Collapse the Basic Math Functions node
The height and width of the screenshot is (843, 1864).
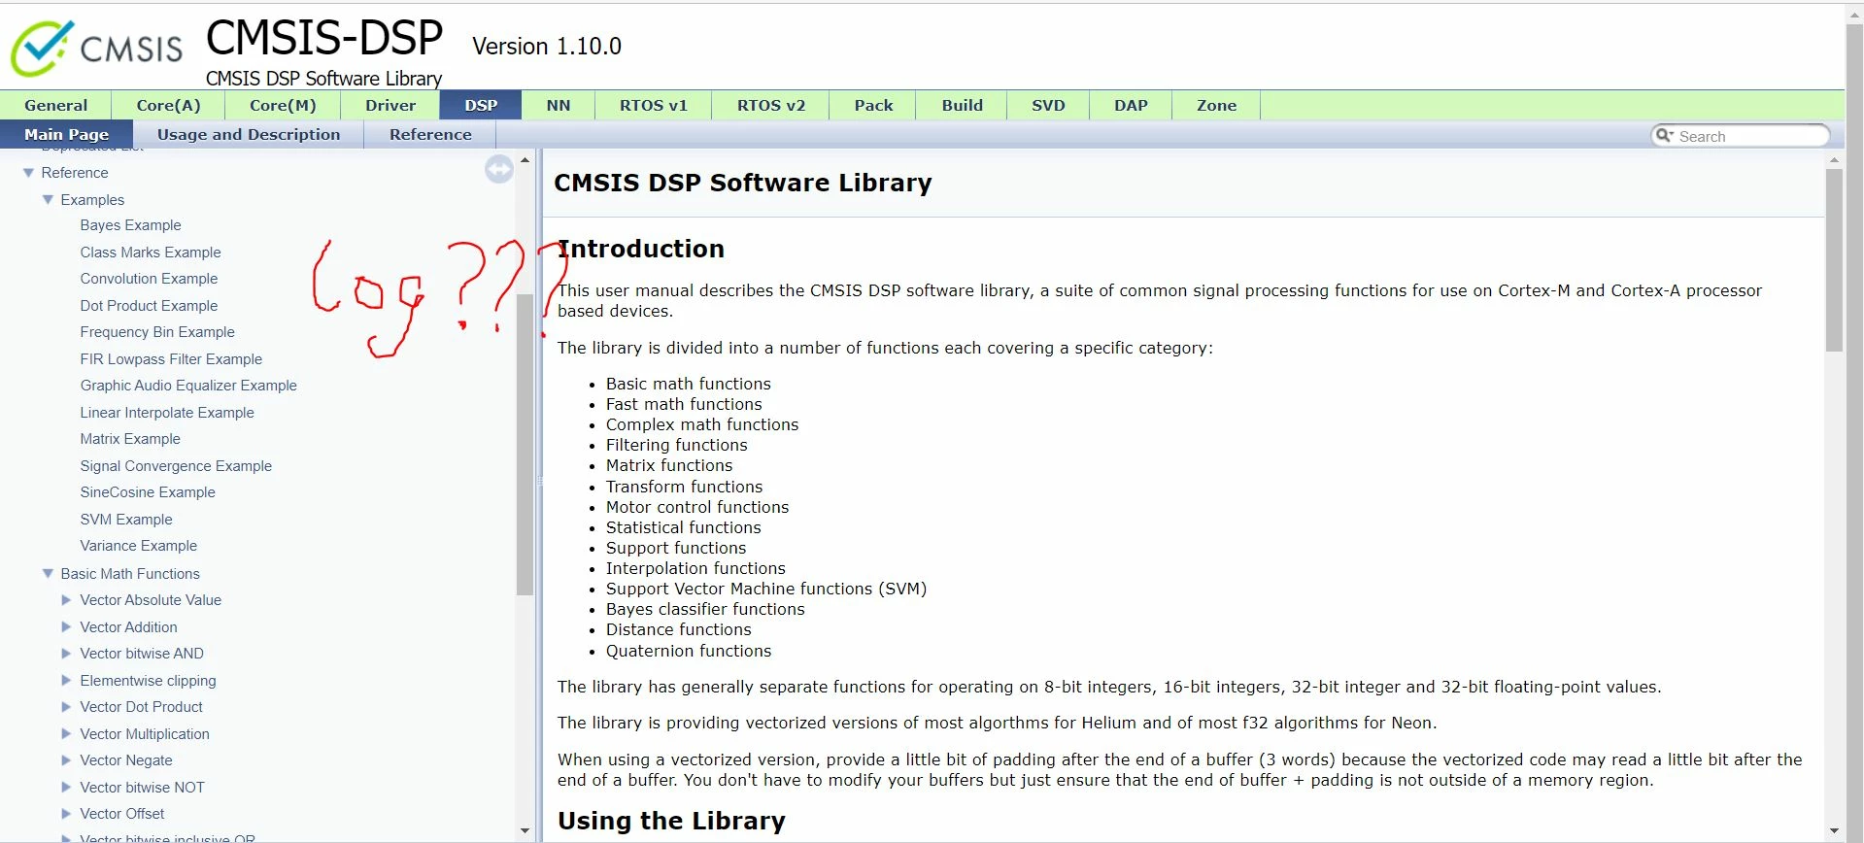(x=48, y=573)
